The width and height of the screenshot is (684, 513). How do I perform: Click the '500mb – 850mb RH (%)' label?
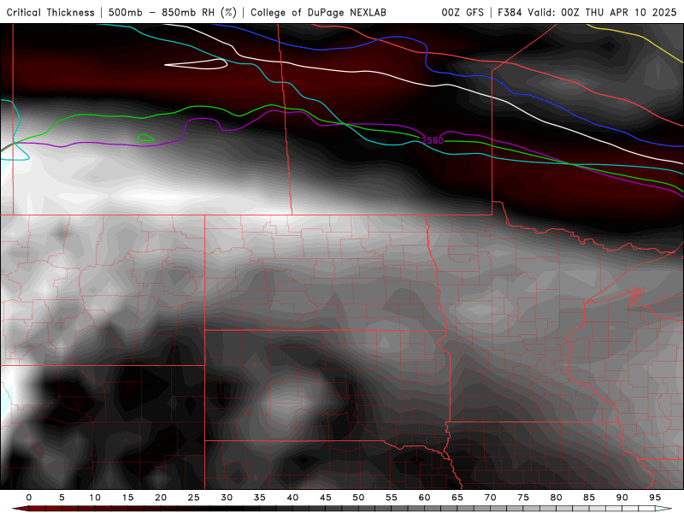pos(173,13)
